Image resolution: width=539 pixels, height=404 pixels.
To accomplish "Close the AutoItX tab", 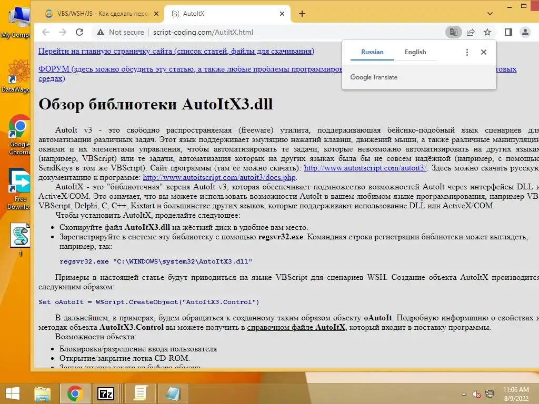I will tap(282, 14).
